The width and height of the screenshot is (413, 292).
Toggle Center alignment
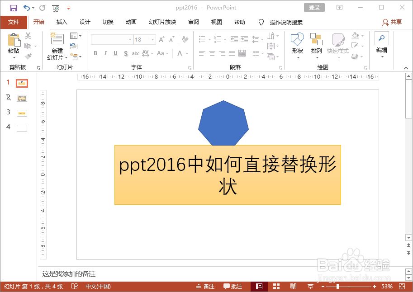[212, 53]
